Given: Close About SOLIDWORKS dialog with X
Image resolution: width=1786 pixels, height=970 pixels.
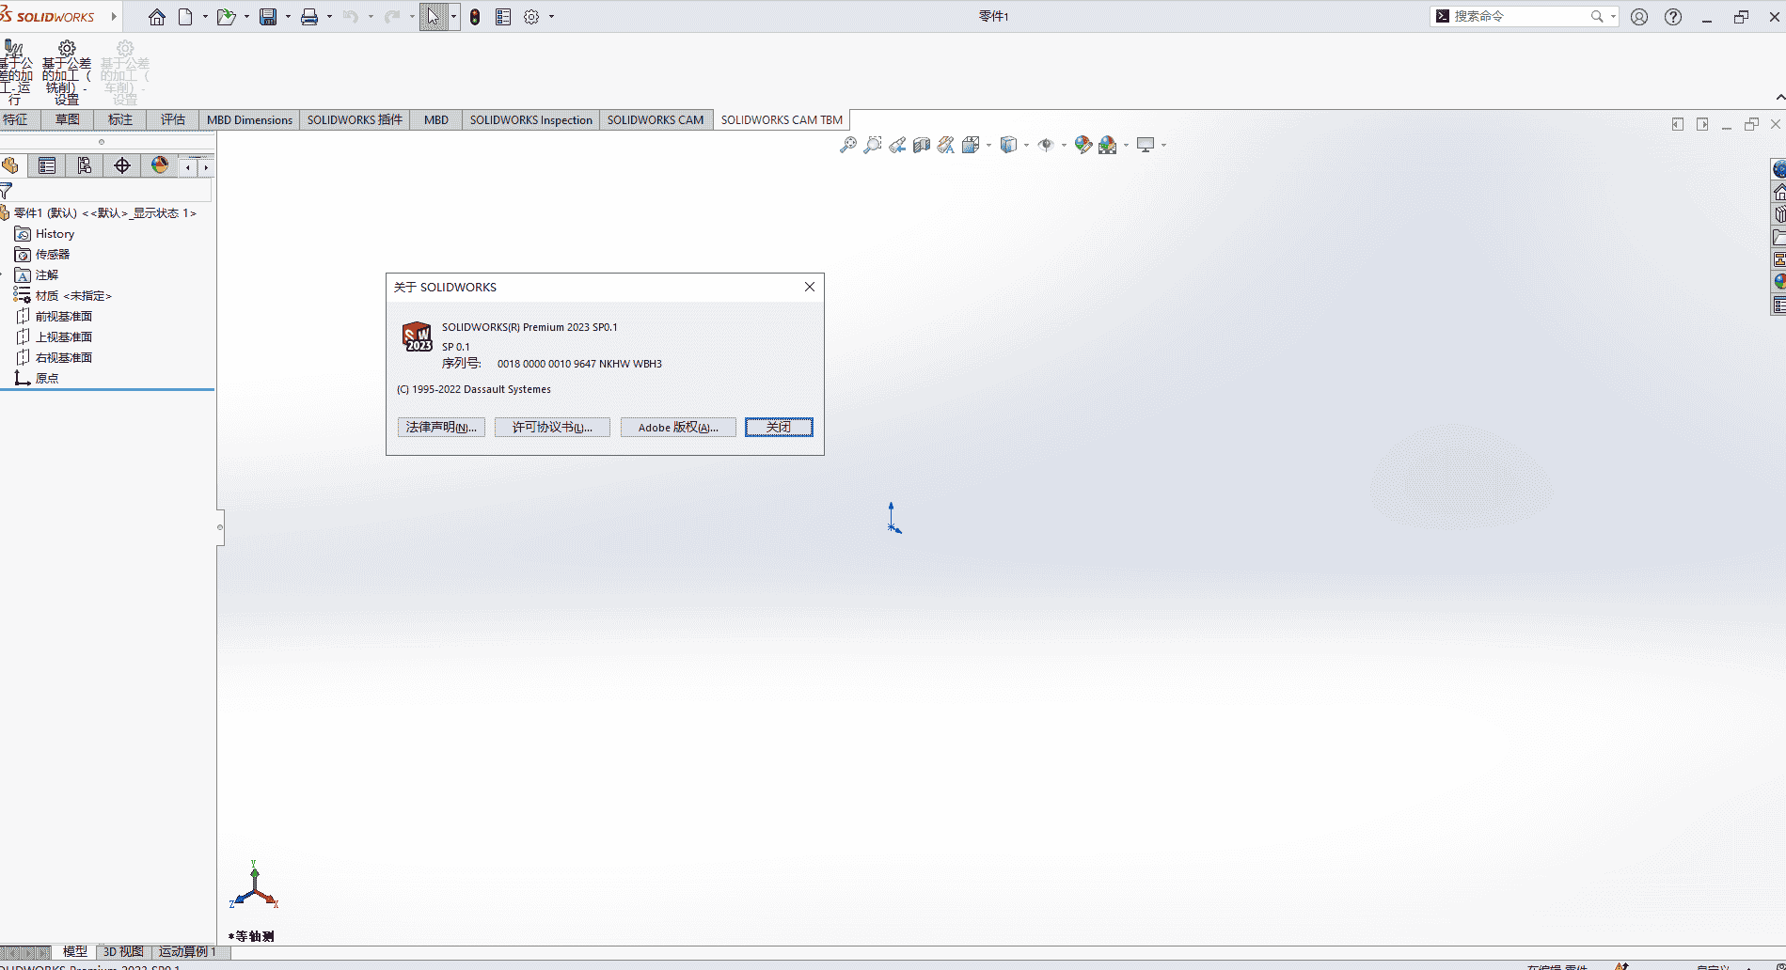Looking at the screenshot, I should pos(810,287).
